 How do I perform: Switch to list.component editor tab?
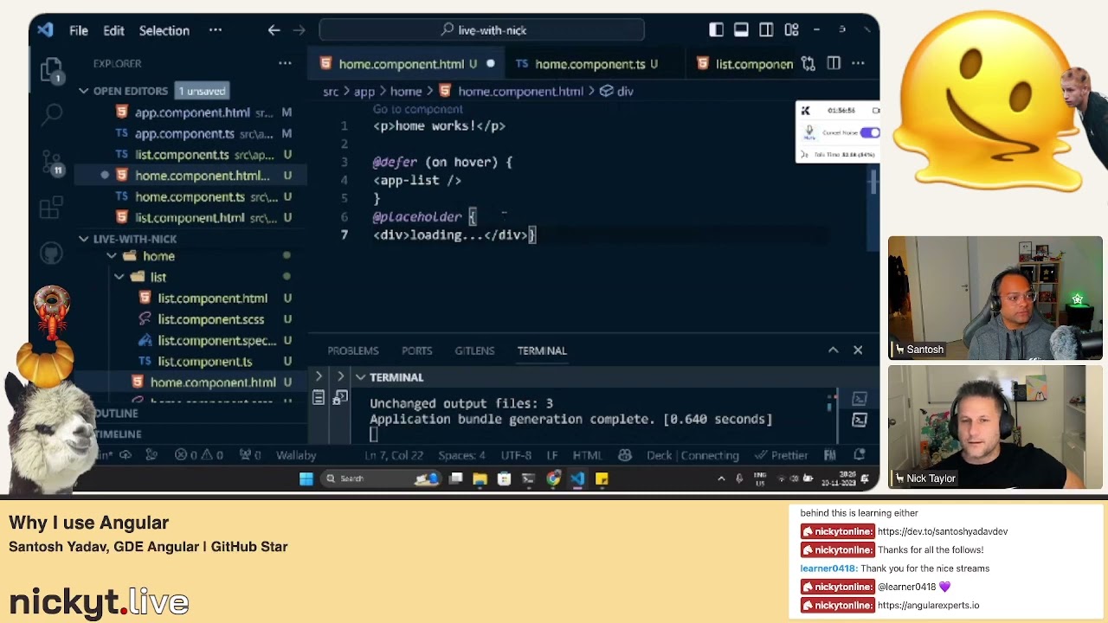pyautogui.click(x=744, y=64)
